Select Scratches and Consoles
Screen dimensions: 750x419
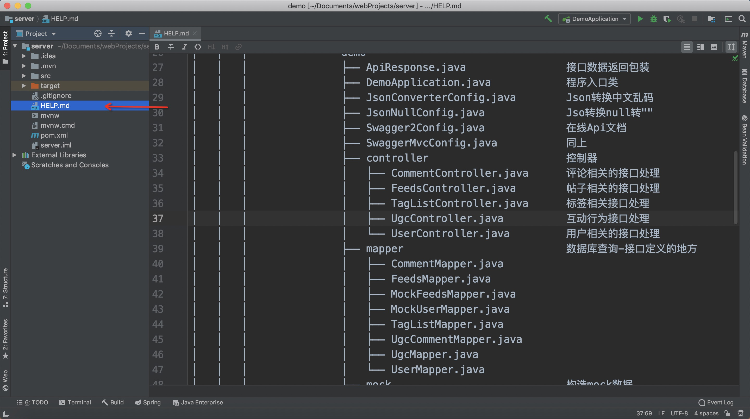point(80,165)
